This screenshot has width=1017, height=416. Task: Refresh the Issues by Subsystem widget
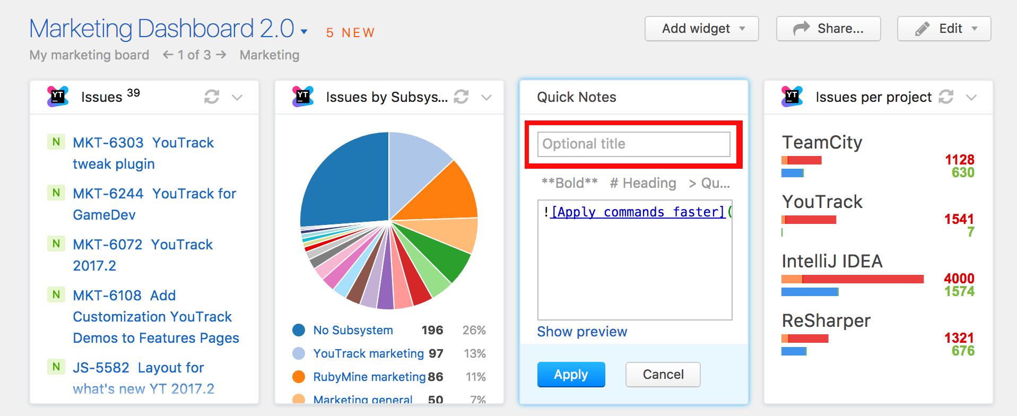coord(461,97)
